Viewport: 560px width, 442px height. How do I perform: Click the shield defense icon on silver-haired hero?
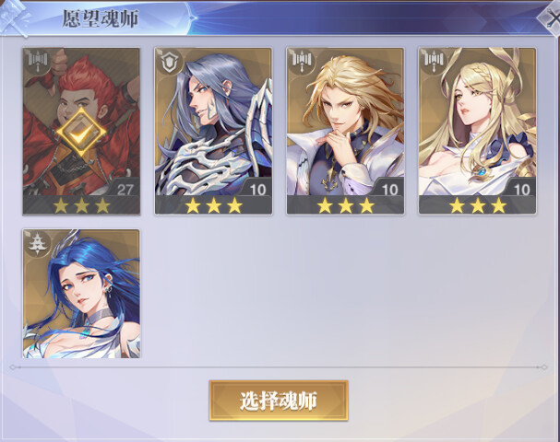pos(170,62)
